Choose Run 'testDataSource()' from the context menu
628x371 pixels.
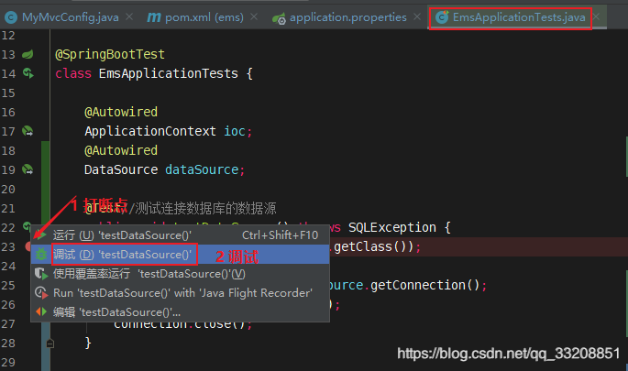click(181, 235)
